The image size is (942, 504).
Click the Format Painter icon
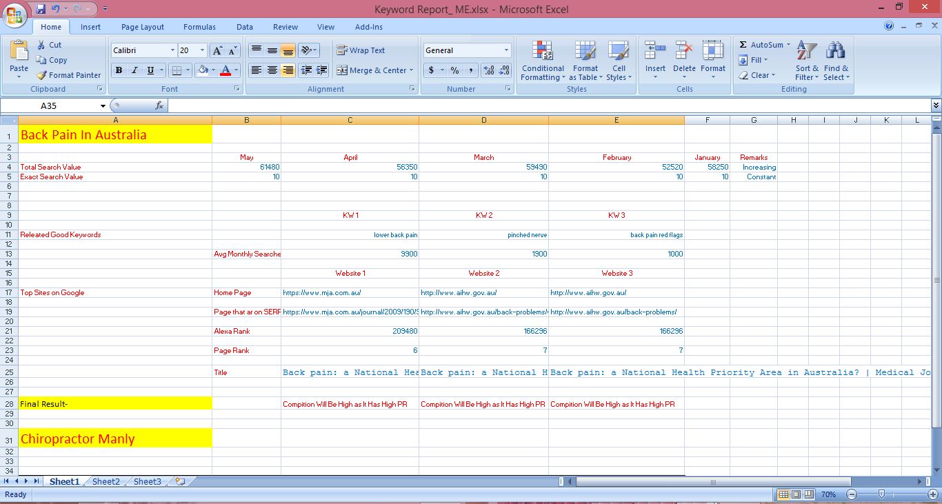coord(42,75)
